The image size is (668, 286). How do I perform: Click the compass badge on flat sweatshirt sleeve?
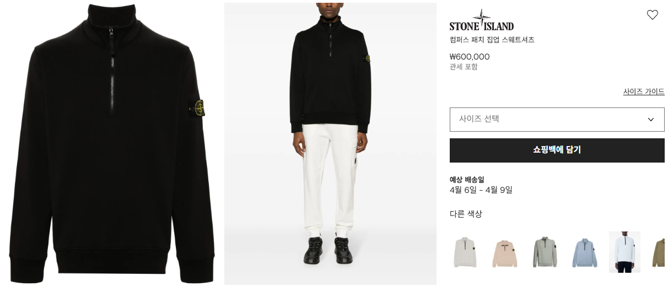tap(198, 107)
